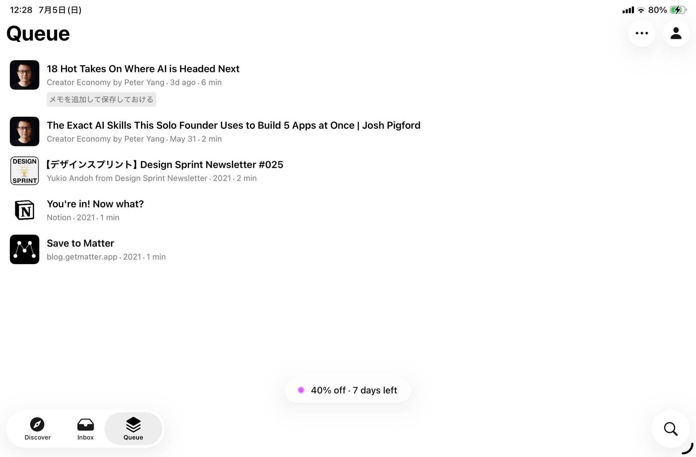Viewport: 696px width, 457px height.
Task: Tap the Matter logo thumbnail
Action: 25,249
